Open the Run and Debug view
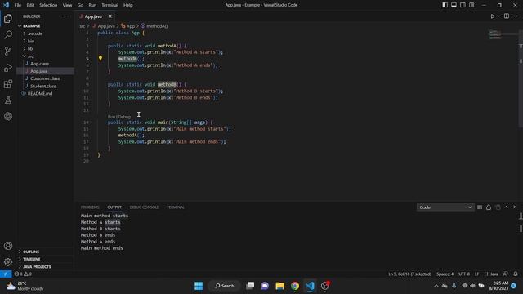 pos(8,67)
